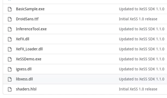Click the file icon next to BasicSample.exe
Screen dimensions: 167x98
point(10,9)
